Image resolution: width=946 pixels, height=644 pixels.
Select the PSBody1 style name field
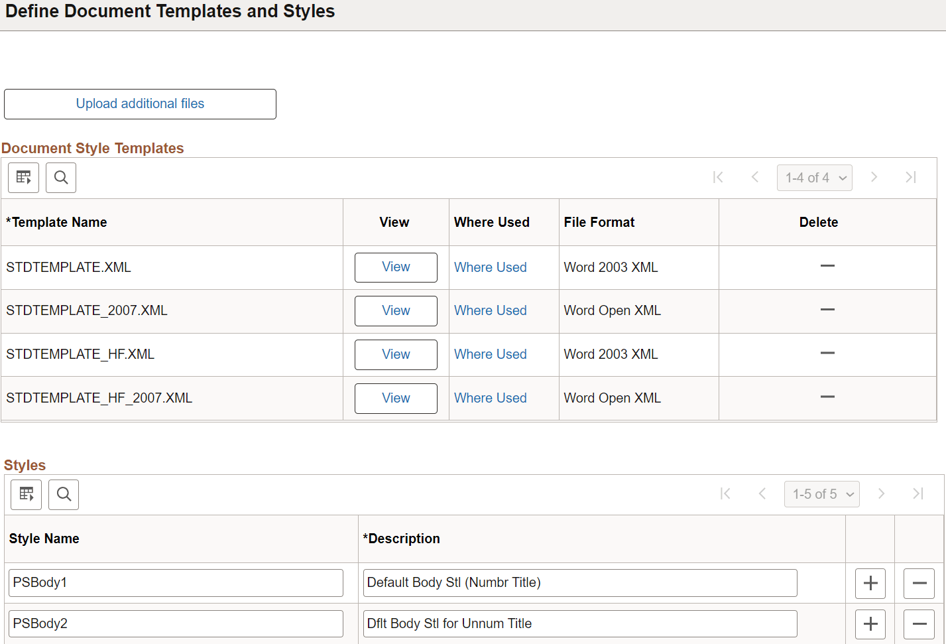click(x=175, y=582)
